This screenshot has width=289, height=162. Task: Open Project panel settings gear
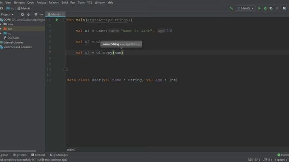click(x=36, y=14)
